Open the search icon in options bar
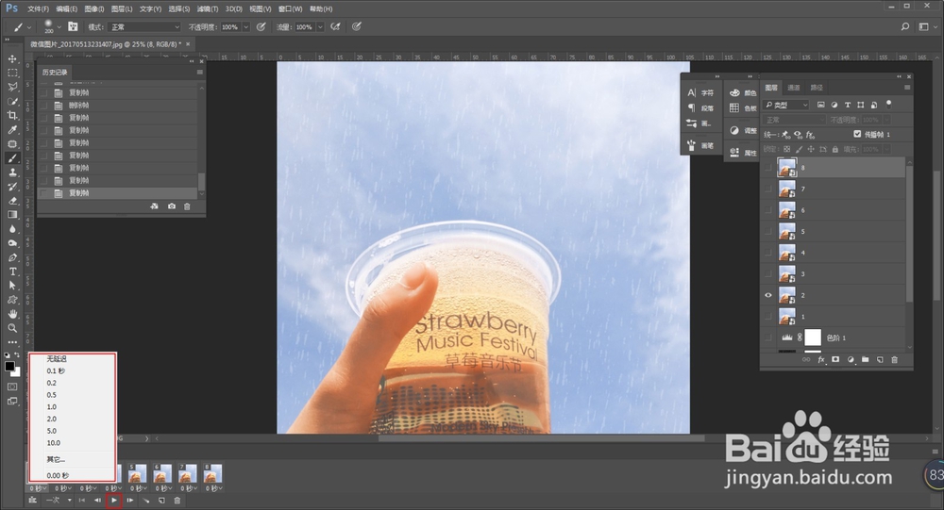This screenshot has height=510, width=944. pyautogui.click(x=905, y=26)
